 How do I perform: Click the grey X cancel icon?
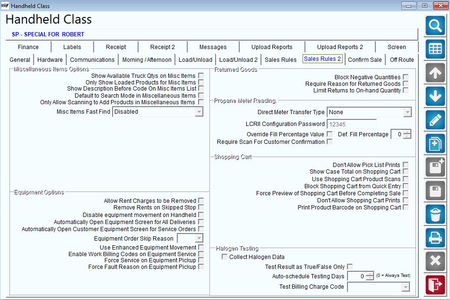(435, 261)
